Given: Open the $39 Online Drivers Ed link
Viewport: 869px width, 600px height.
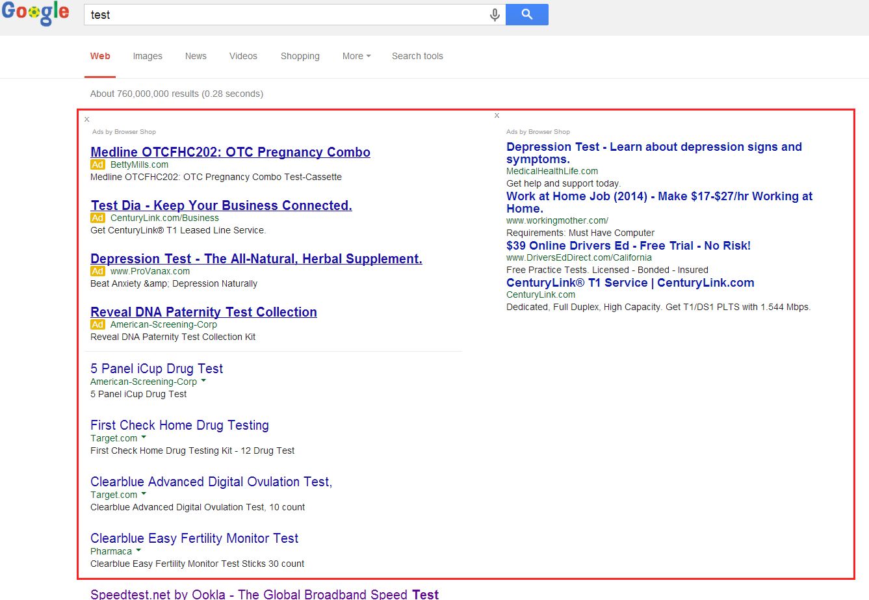Looking at the screenshot, I should point(628,246).
